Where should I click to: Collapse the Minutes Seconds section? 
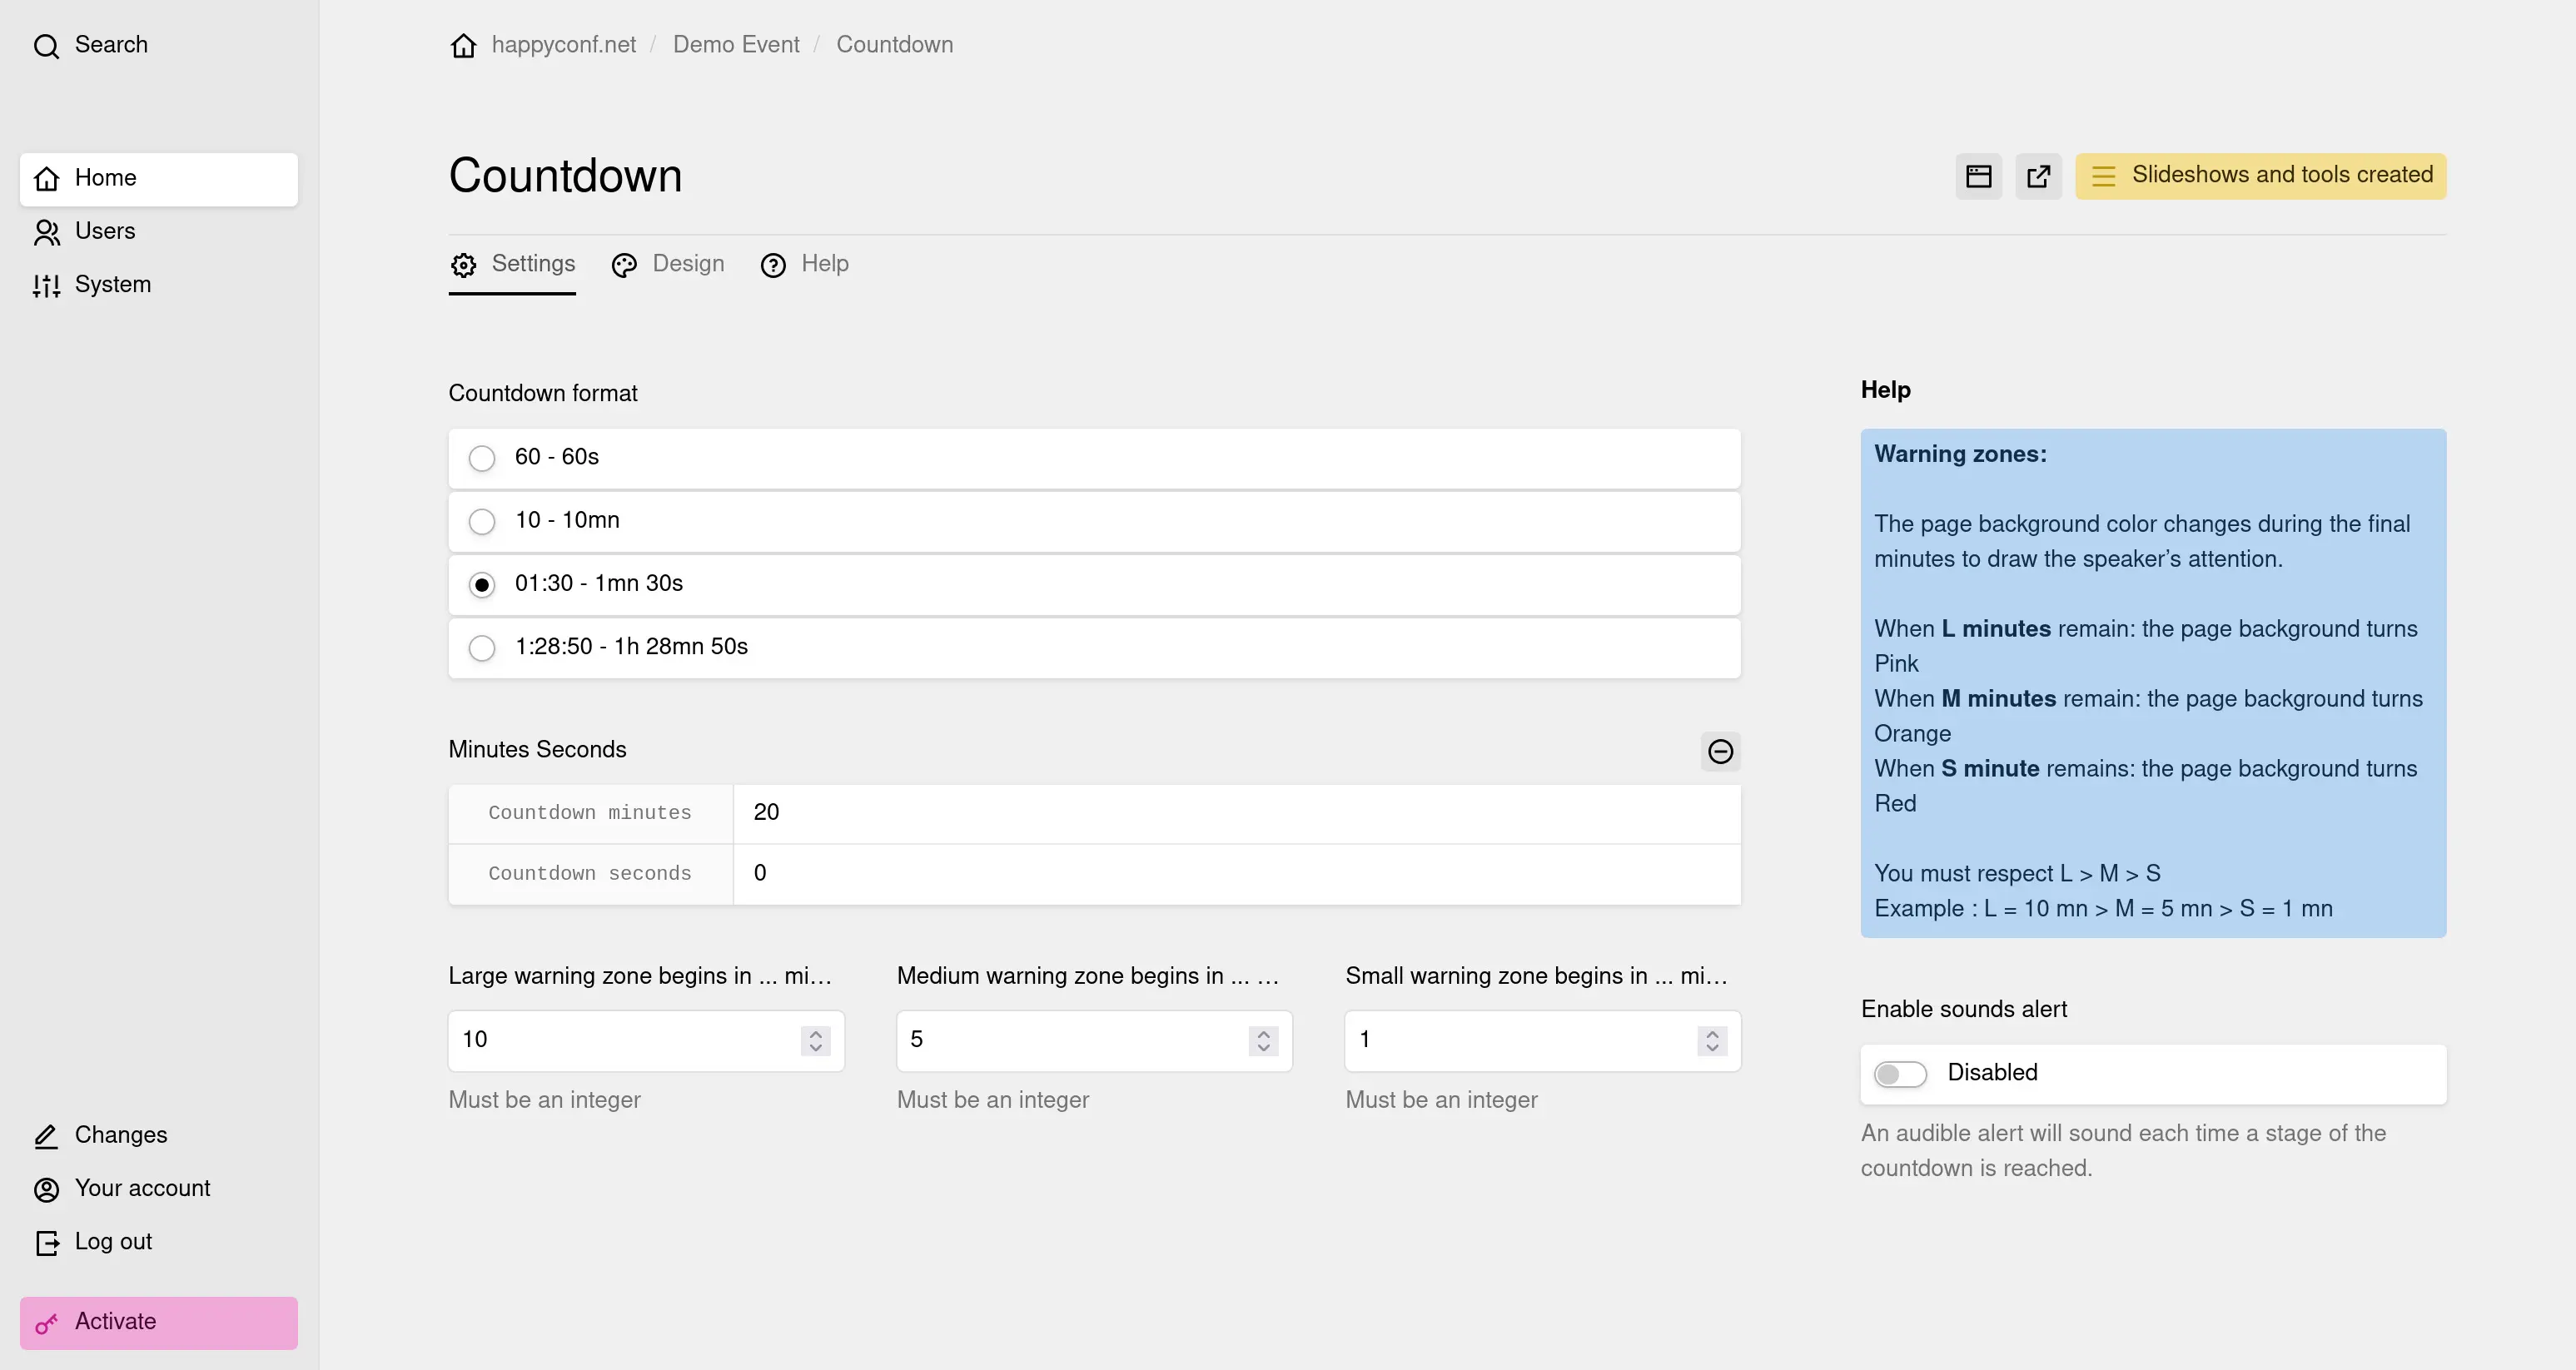1720,751
